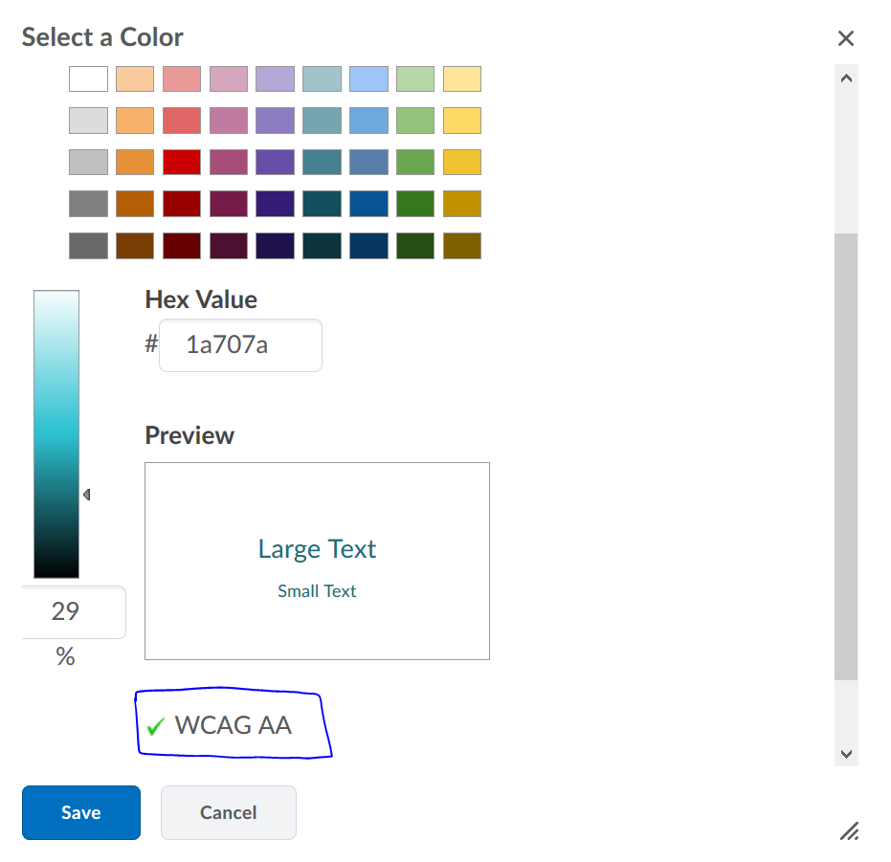Click the dialog resize handle icon
891x862 pixels.
click(848, 830)
